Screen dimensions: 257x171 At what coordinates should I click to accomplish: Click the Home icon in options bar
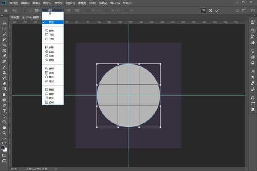tap(6, 11)
